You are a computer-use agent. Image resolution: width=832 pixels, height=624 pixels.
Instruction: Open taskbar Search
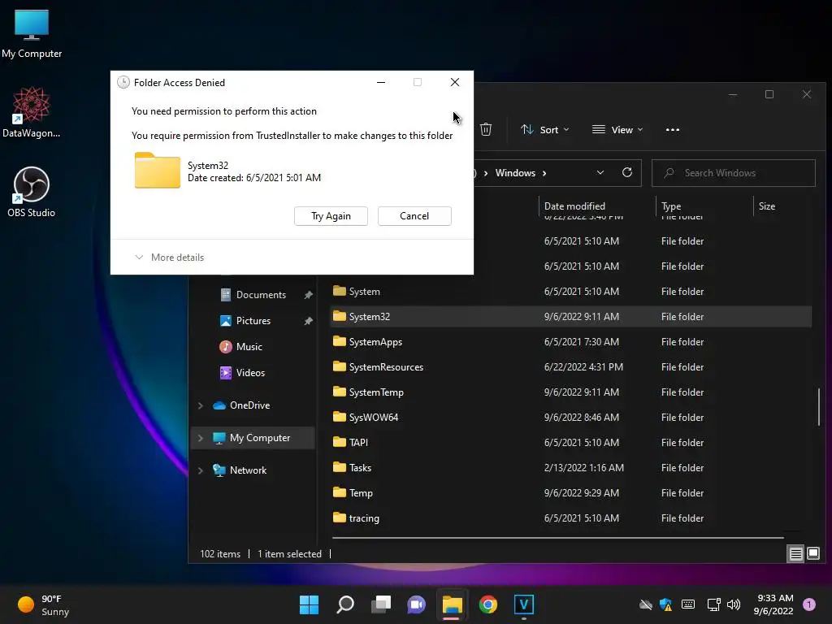[344, 604]
